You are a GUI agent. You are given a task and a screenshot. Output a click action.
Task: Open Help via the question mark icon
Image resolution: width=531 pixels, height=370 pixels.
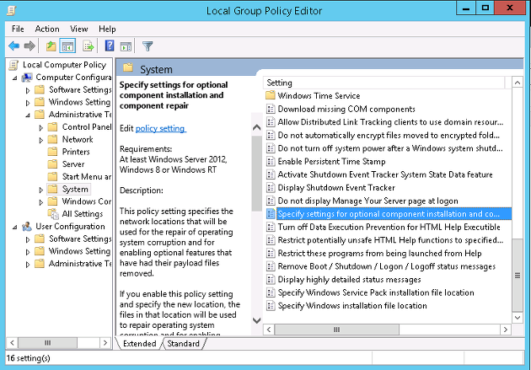110,46
